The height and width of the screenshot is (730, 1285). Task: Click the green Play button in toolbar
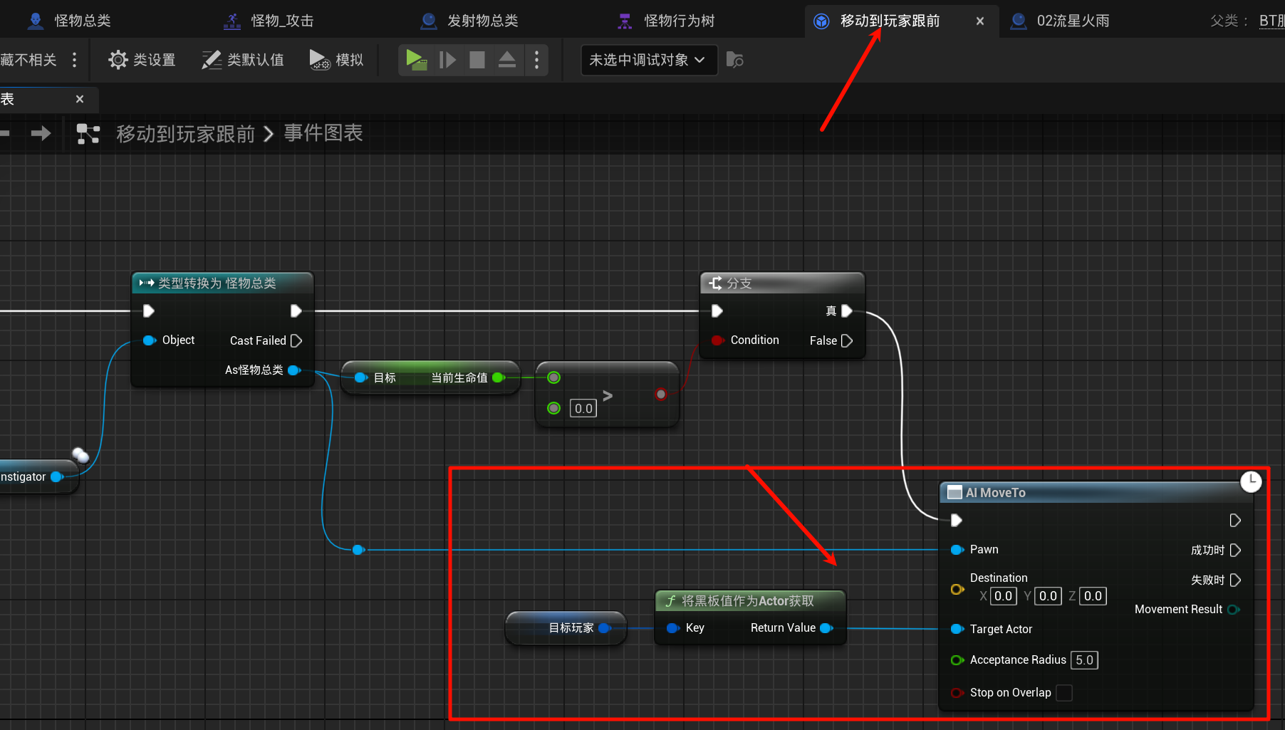[416, 60]
